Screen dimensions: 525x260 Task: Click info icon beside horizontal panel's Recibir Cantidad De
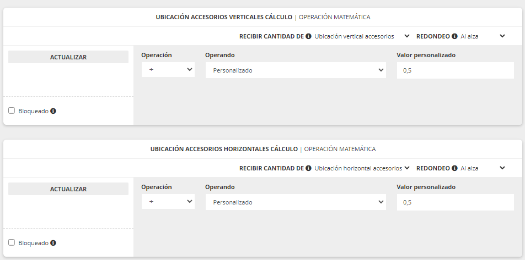coord(309,168)
